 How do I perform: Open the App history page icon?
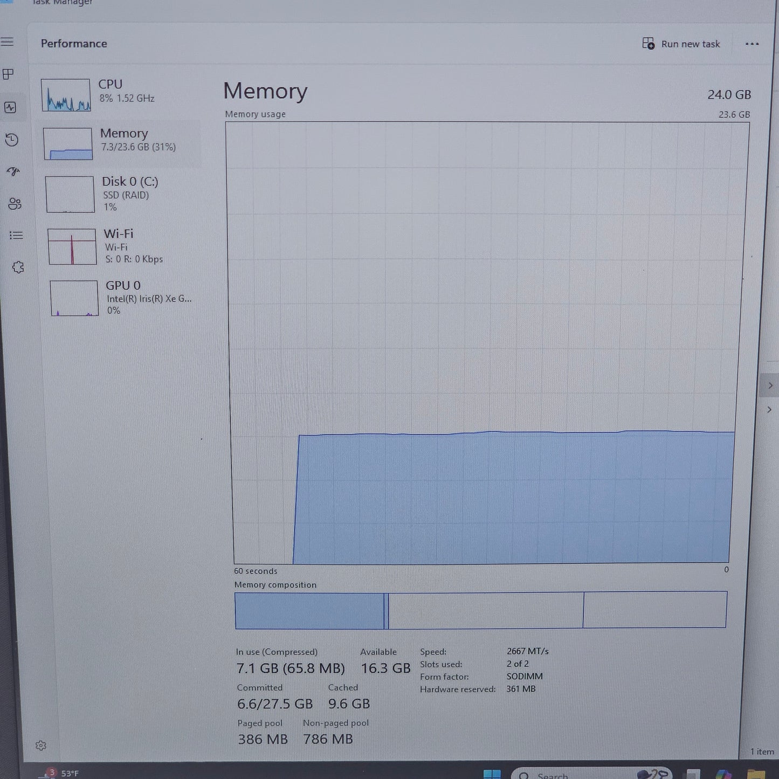(x=12, y=140)
